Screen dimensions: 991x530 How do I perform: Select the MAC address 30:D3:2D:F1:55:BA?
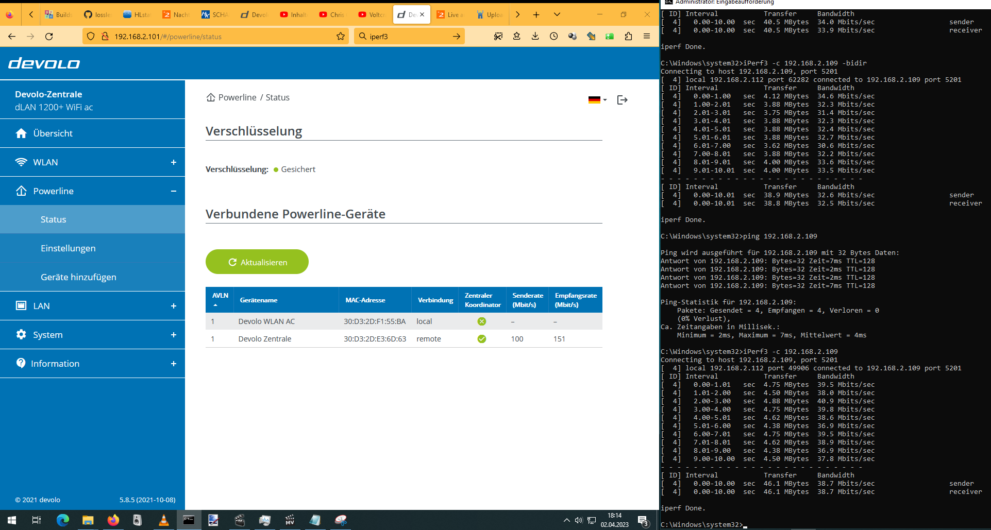tap(375, 321)
